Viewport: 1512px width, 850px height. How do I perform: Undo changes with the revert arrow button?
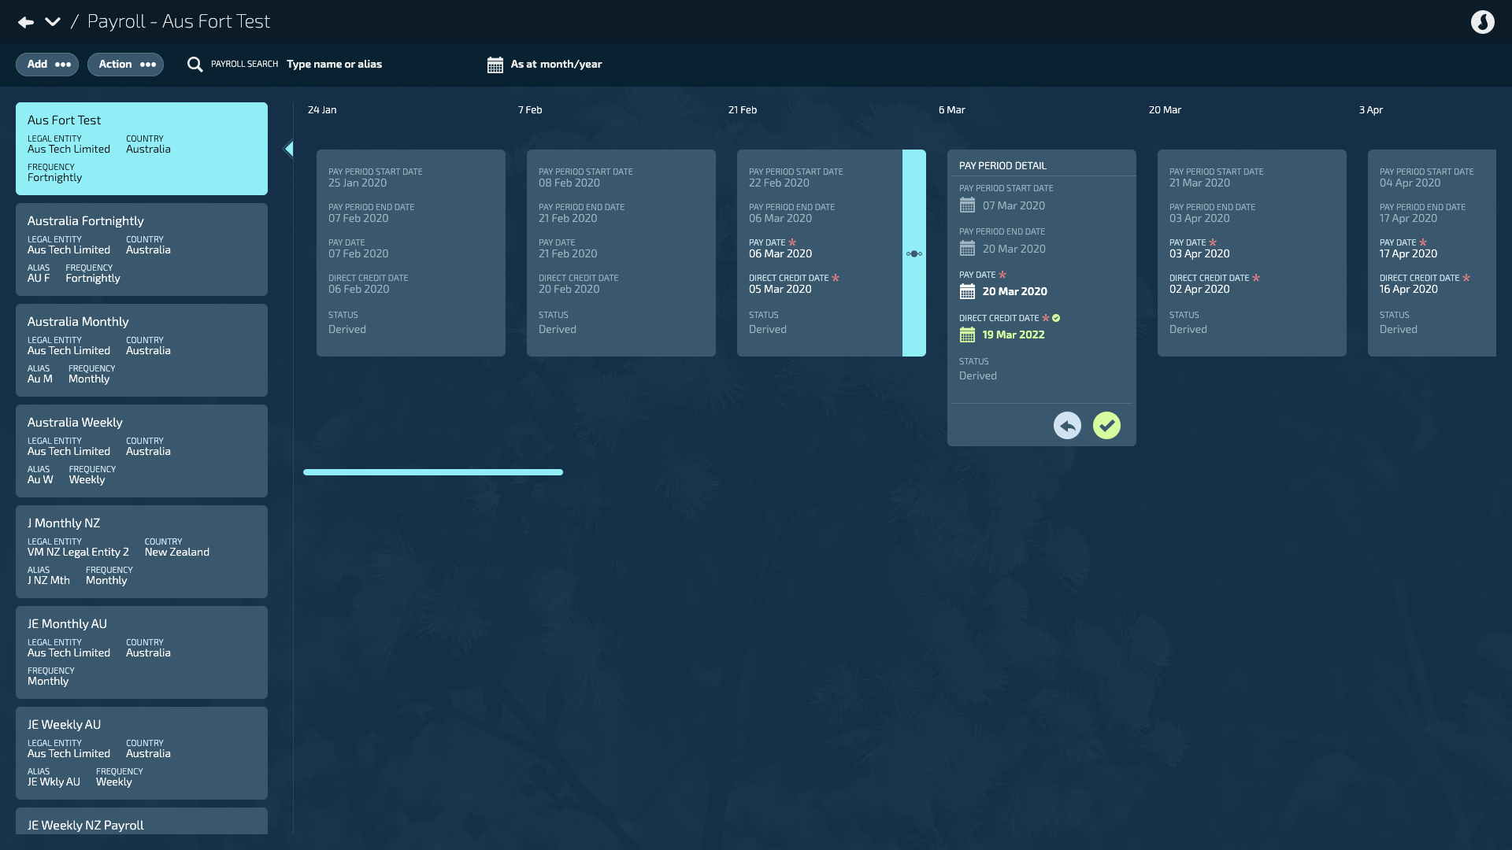[x=1067, y=426]
